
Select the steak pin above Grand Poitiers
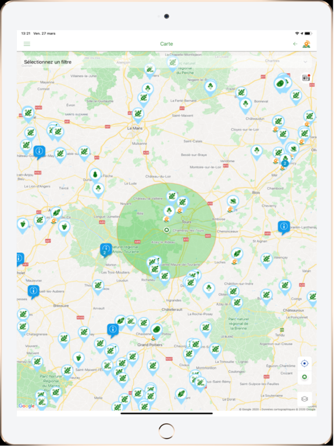pos(156,330)
